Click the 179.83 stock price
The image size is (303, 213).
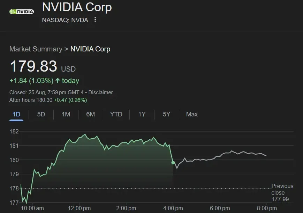pos(33,66)
